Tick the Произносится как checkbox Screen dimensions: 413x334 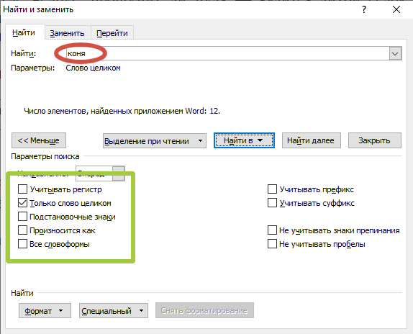pyautogui.click(x=22, y=230)
